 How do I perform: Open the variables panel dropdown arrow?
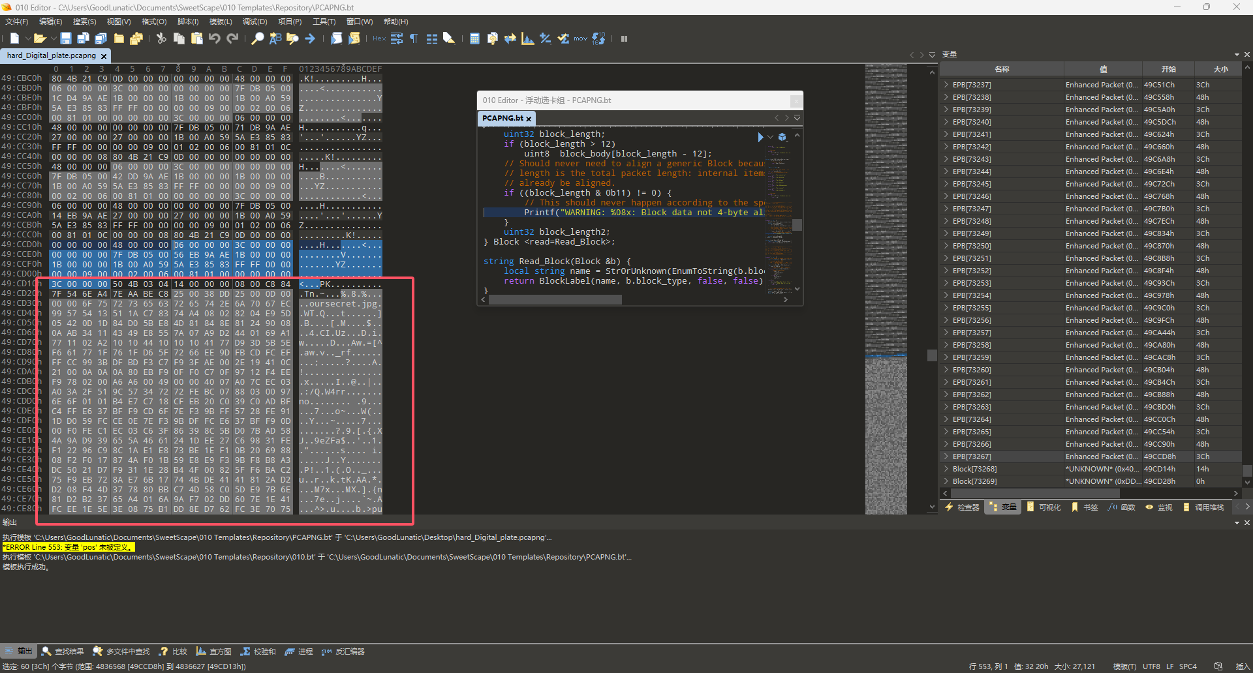point(1237,54)
